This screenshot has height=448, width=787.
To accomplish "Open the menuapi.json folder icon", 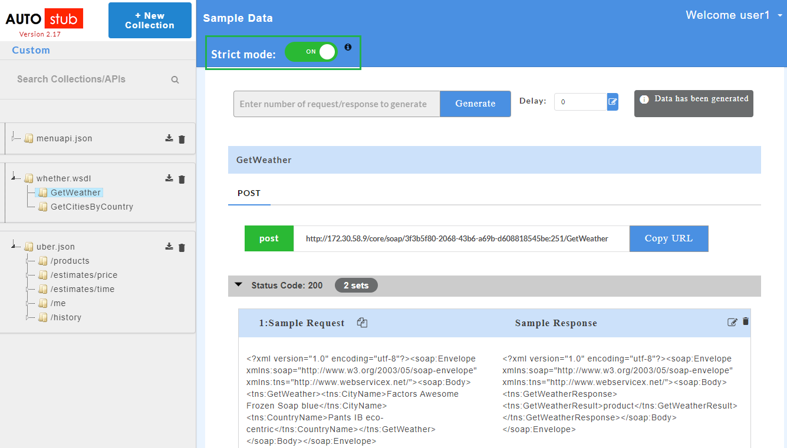I will coord(28,138).
